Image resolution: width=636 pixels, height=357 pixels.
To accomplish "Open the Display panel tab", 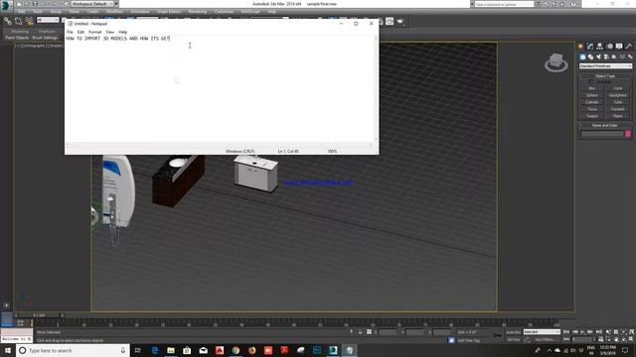I will [619, 47].
